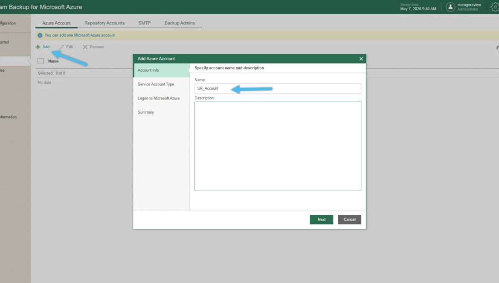Click the Next button
499x283 pixels.
(x=322, y=219)
